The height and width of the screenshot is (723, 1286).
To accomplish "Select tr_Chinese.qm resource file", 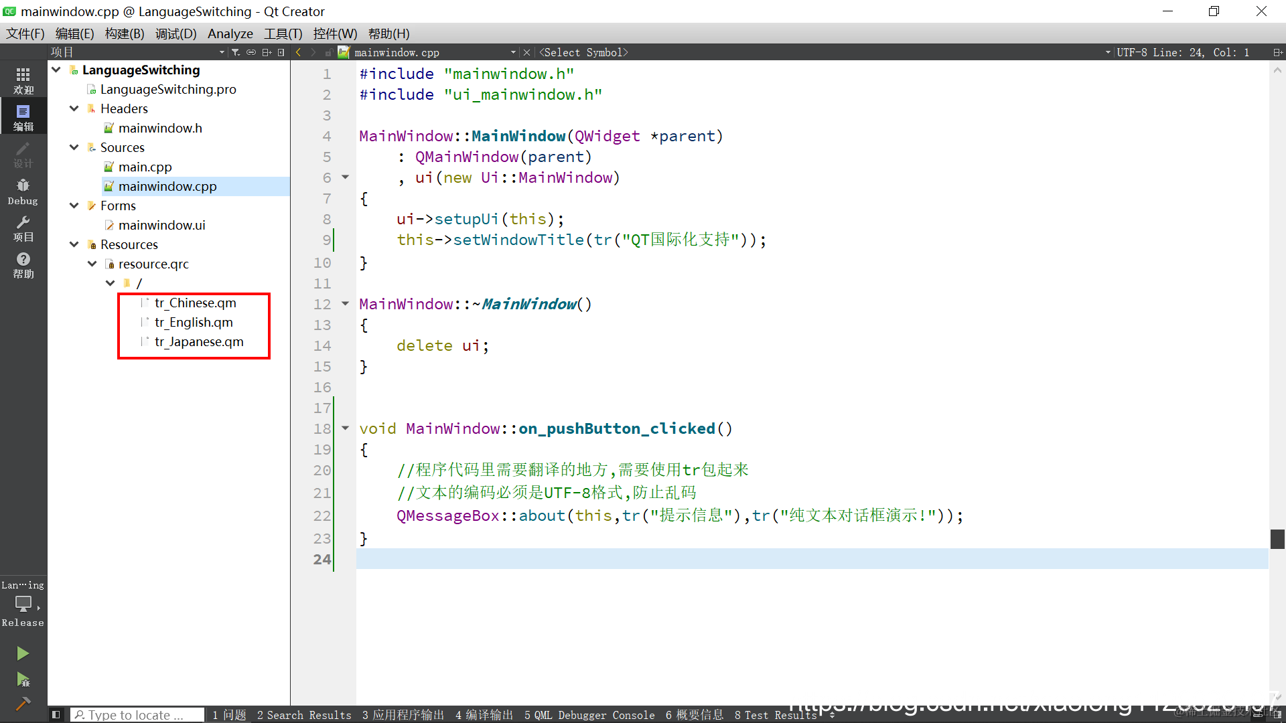I will [195, 303].
